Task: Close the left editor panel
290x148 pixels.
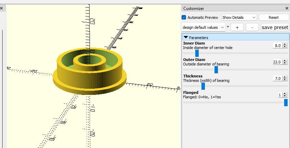Action: tap(1, 8)
